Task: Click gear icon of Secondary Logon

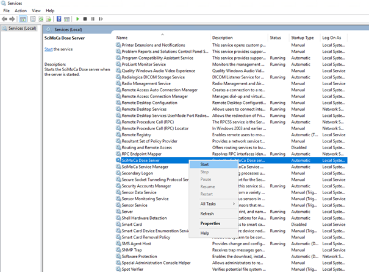Action: coord(118,173)
